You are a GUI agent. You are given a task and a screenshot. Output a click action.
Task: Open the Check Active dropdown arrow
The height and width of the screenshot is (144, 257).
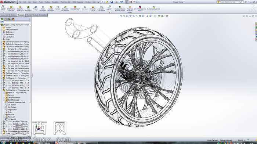109,12
